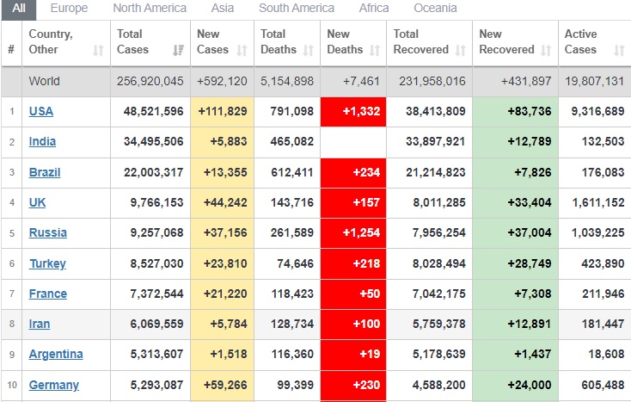Switch to the Africa tab
The height and width of the screenshot is (402, 631).
click(374, 9)
